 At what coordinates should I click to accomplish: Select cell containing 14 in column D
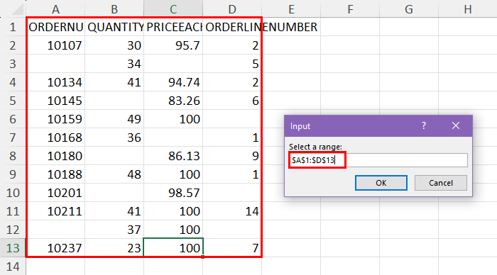click(232, 211)
